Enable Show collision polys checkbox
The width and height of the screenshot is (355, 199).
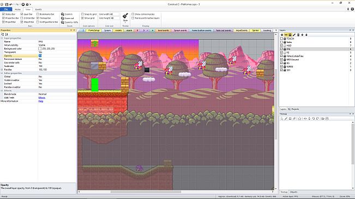(133, 14)
